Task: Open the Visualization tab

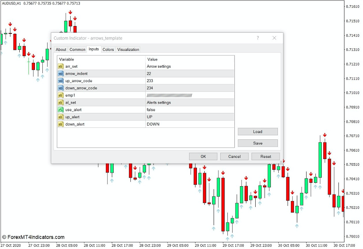Action: point(128,49)
